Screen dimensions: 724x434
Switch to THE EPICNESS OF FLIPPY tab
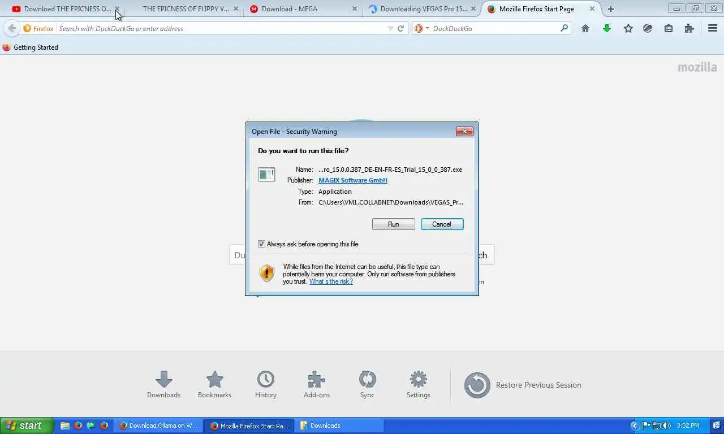click(x=186, y=9)
